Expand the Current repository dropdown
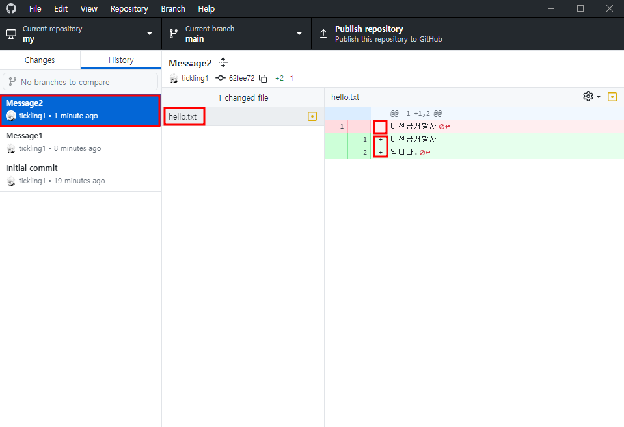The height and width of the screenshot is (427, 624). [81, 34]
